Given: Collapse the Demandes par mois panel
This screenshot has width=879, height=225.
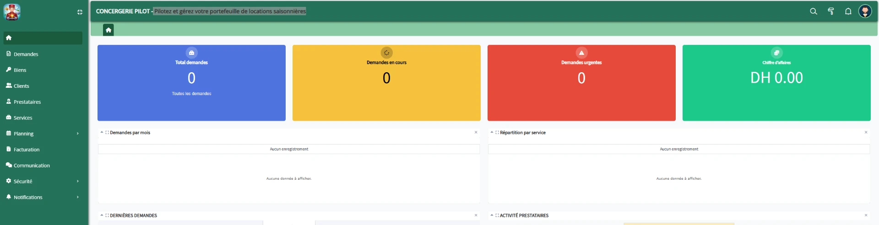Looking at the screenshot, I should (102, 132).
